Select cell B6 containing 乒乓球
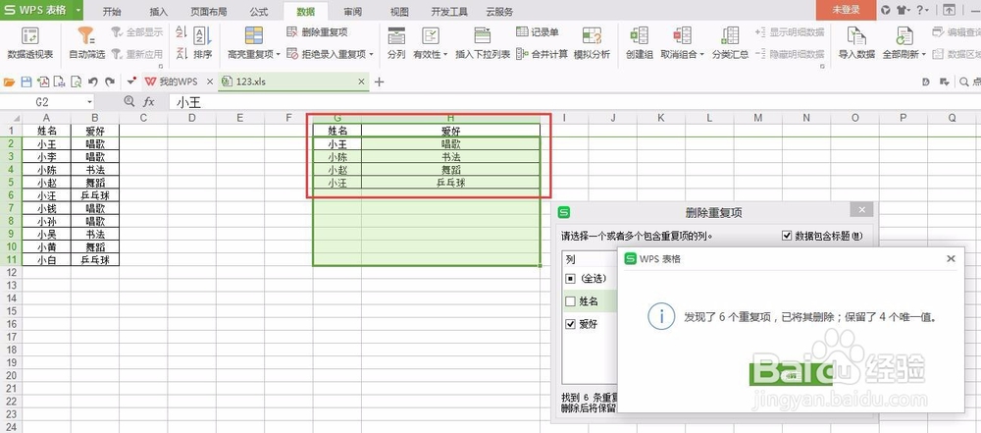The width and height of the screenshot is (981, 433). point(95,194)
